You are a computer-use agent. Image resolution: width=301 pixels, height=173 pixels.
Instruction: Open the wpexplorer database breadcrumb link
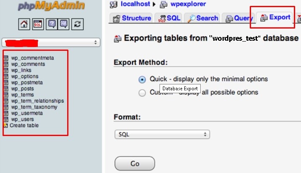[x=188, y=4]
